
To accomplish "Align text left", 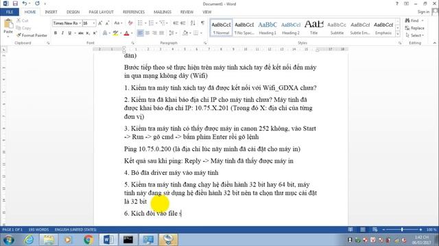I will pyautogui.click(x=140, y=33).
